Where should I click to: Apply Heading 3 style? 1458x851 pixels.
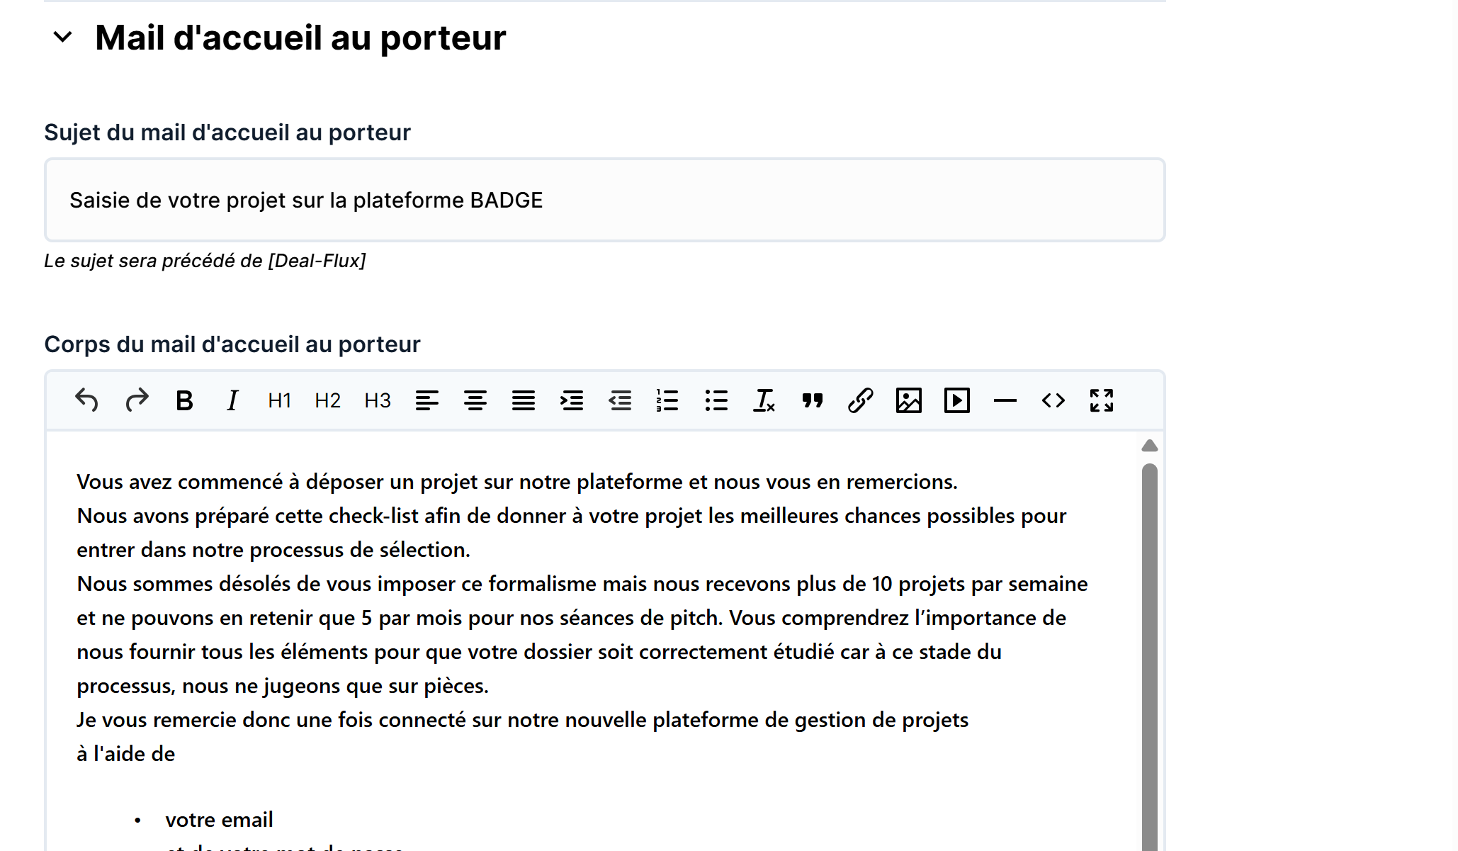pos(377,400)
